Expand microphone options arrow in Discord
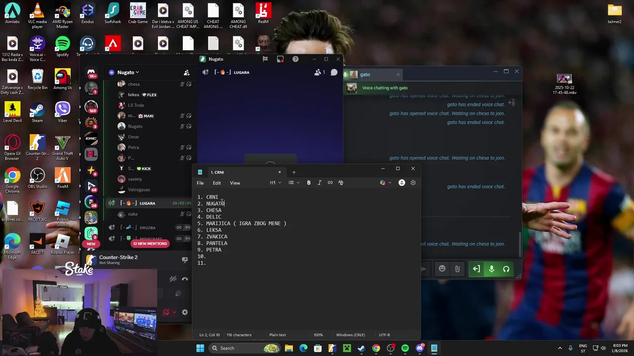Viewport: 634px width, 356px height. coord(174,312)
